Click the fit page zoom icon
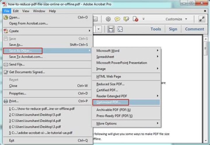The height and width of the screenshot is (145, 210). [x=120, y=29]
